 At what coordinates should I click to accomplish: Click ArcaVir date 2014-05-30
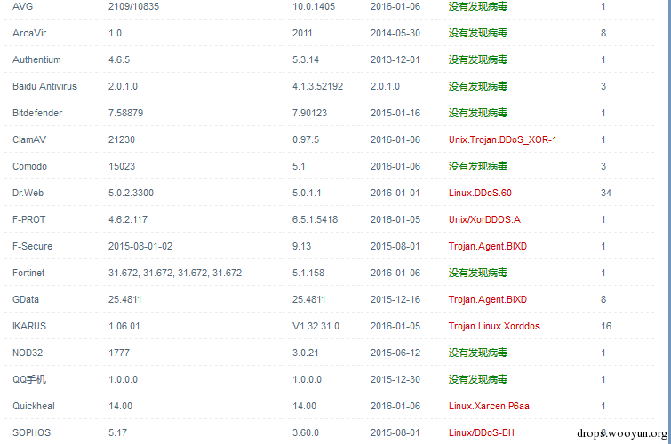coord(395,33)
